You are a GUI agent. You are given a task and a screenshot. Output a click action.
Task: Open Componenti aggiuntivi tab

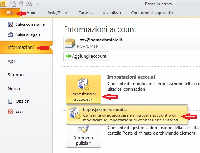coord(152,13)
